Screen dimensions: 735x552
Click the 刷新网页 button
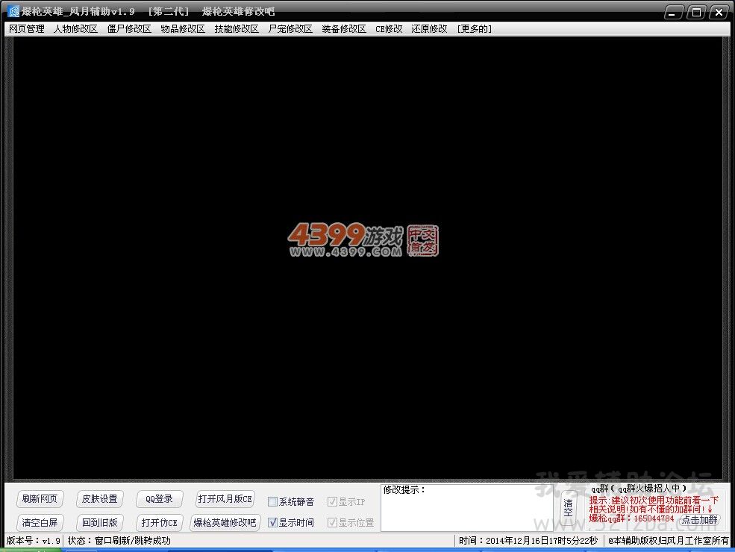click(x=40, y=499)
